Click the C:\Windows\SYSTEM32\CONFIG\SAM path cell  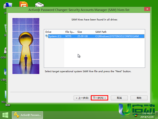click(x=117, y=36)
